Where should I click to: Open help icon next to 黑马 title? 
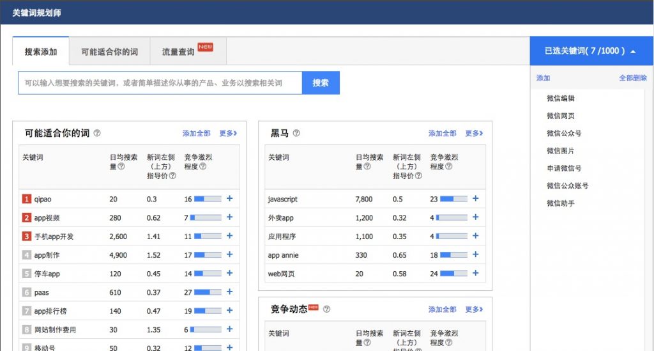(x=296, y=134)
